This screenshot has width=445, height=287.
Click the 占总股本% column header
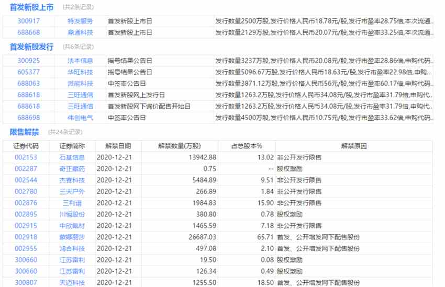[x=247, y=146]
